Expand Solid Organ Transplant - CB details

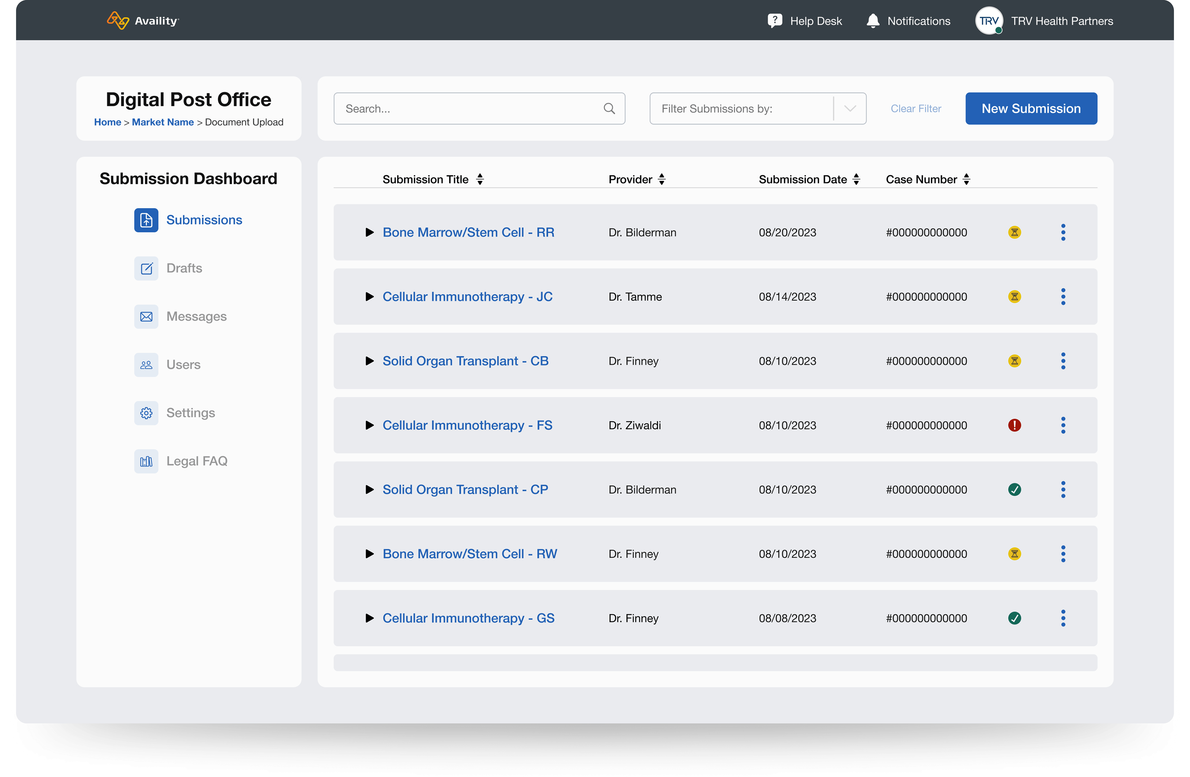coord(369,361)
